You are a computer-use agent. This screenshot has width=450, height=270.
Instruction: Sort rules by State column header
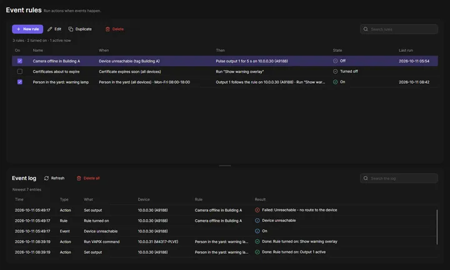[337, 50]
